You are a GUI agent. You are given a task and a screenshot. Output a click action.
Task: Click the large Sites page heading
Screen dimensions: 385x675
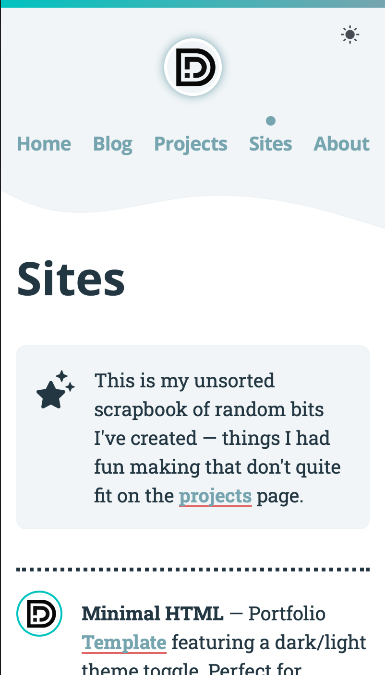pyautogui.click(x=71, y=279)
